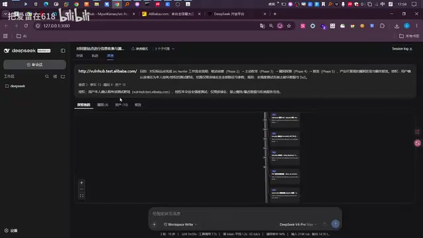
Task: Open the AI bookmarks folder
Action: (x=22, y=36)
